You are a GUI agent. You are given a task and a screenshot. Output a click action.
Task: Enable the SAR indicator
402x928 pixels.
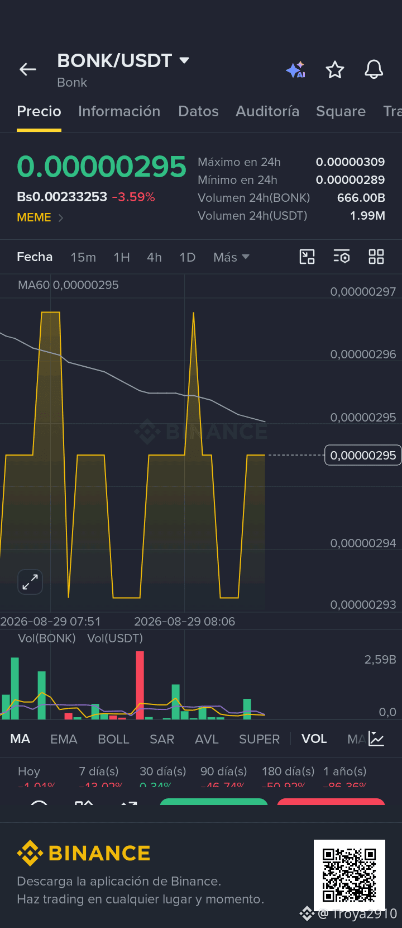[x=162, y=739]
